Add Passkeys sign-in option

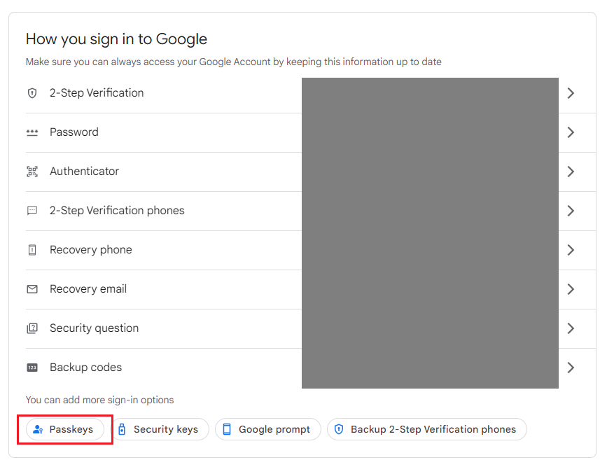point(64,429)
